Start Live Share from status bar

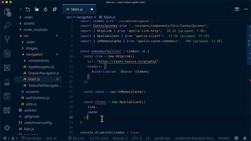31,138
